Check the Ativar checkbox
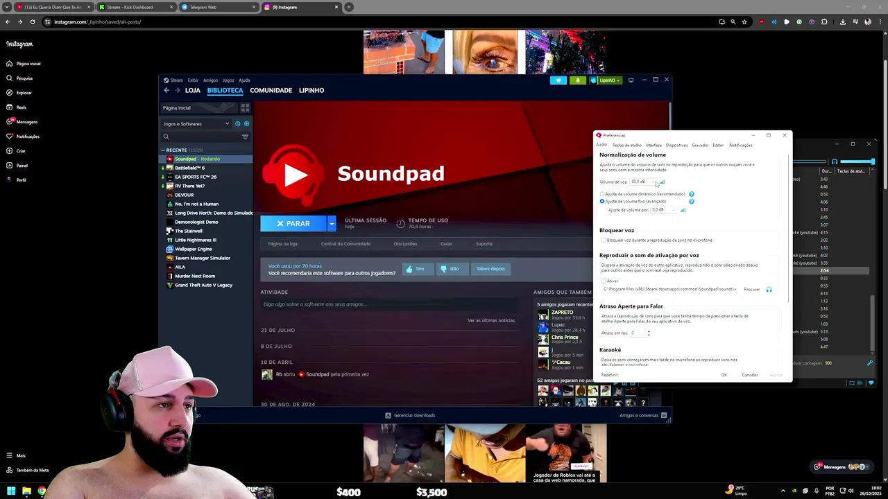 tap(604, 281)
